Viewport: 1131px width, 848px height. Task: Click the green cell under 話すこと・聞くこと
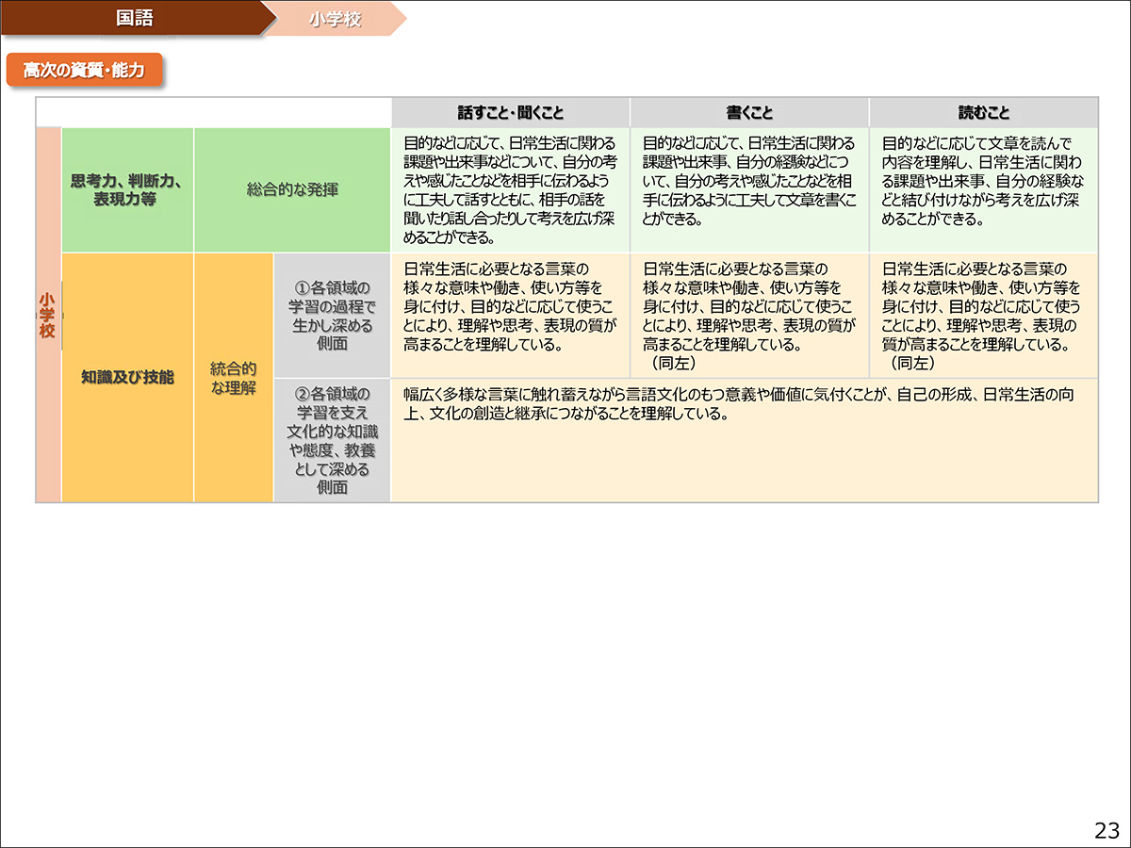point(510,189)
